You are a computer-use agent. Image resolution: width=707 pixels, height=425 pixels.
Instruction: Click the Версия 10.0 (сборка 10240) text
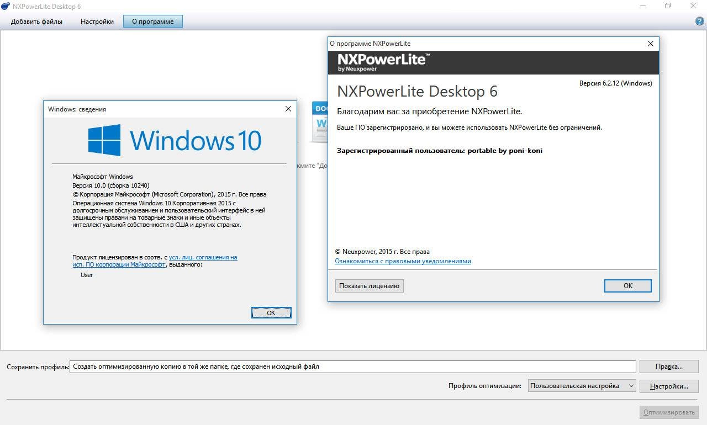pyautogui.click(x=111, y=185)
